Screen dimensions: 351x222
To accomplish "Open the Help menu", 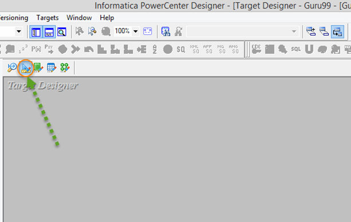I will click(107, 18).
